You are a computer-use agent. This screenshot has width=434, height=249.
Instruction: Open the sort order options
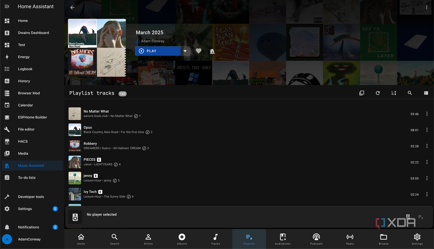(394, 93)
